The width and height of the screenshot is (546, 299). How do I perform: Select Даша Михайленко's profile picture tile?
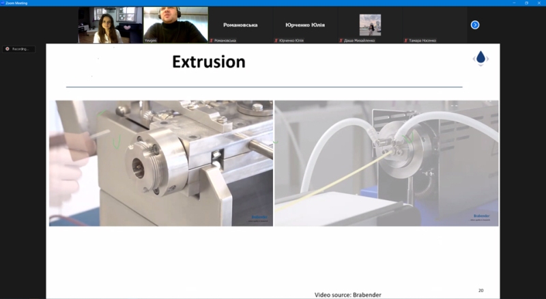pos(370,25)
